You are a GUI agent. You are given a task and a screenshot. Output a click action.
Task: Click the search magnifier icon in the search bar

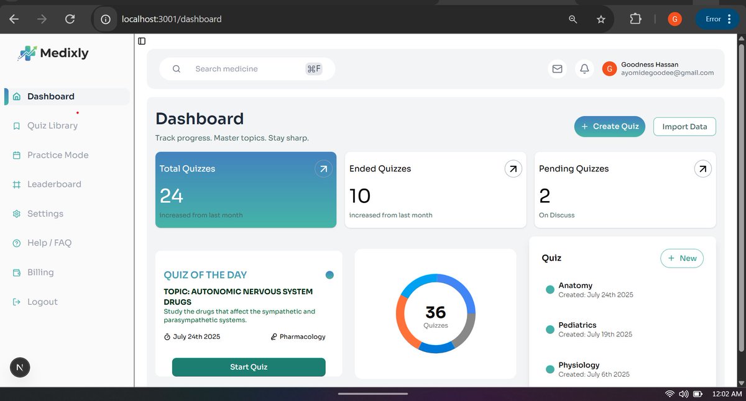pos(177,69)
